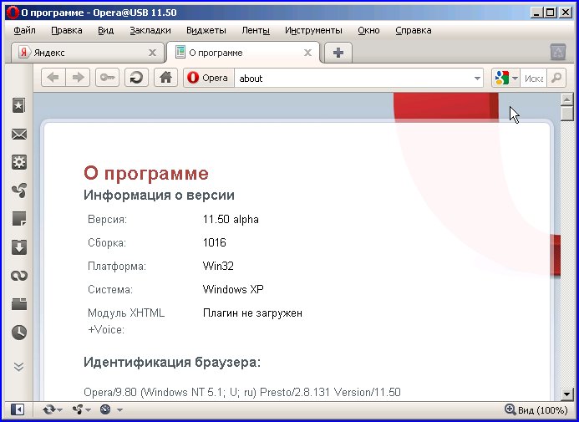
Task: Click the password wand key button
Action: (x=107, y=78)
